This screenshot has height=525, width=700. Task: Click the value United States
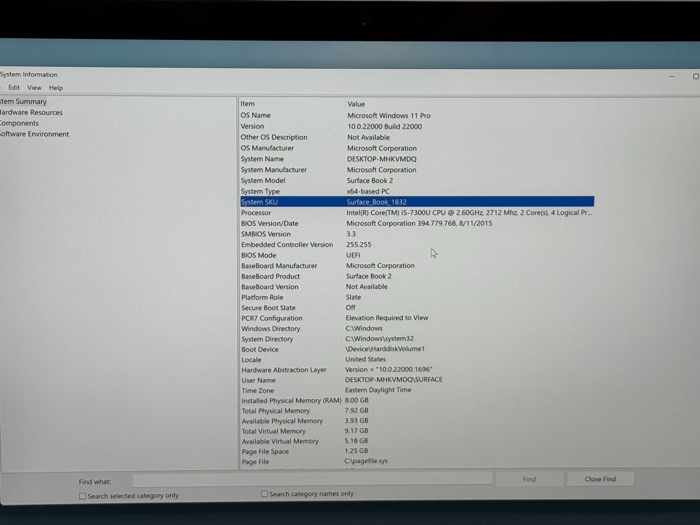click(x=365, y=359)
